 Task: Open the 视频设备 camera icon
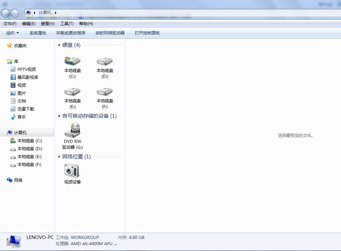[x=72, y=170]
